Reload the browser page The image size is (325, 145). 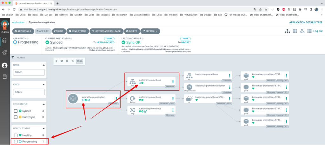[14, 9]
